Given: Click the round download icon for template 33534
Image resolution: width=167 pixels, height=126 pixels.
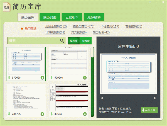Looking at the screenshot, I should coord(85,114).
